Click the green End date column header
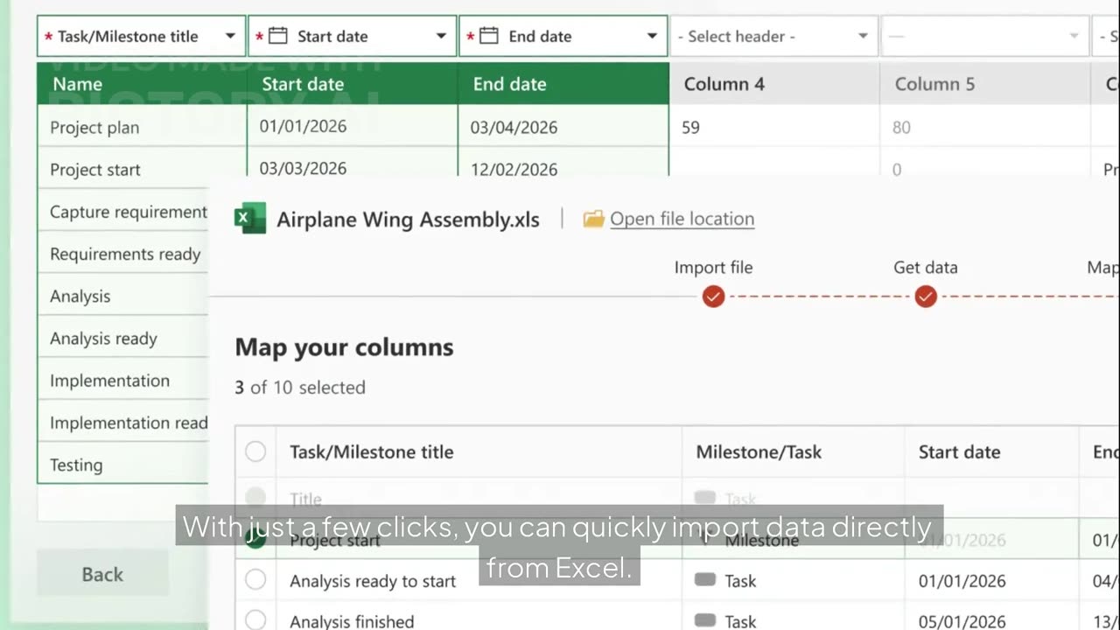 pos(563,84)
